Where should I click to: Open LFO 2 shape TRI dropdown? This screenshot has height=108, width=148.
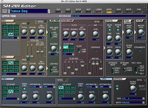(x=74, y=99)
